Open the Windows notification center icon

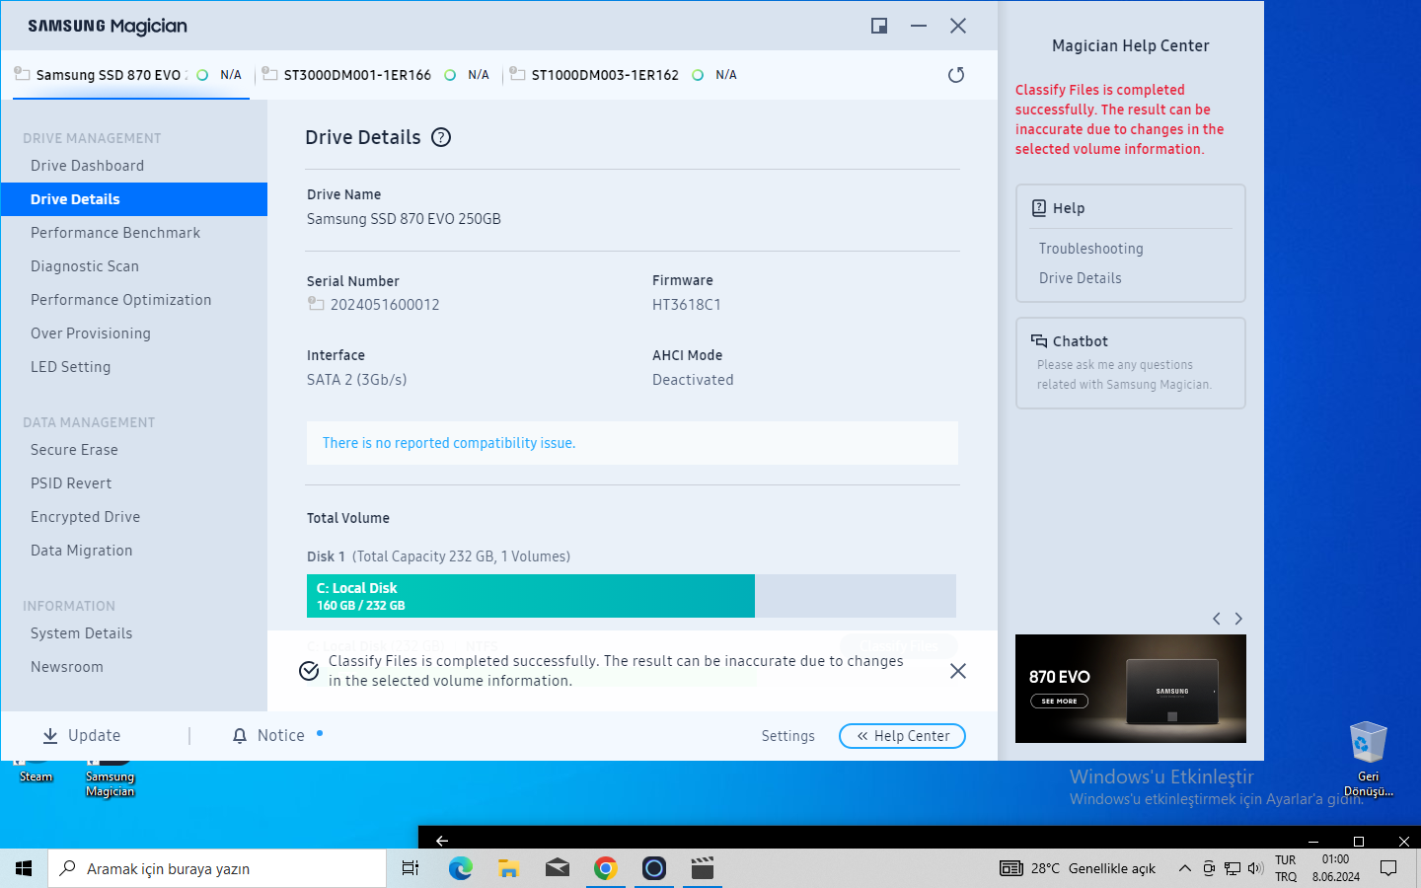(1388, 868)
